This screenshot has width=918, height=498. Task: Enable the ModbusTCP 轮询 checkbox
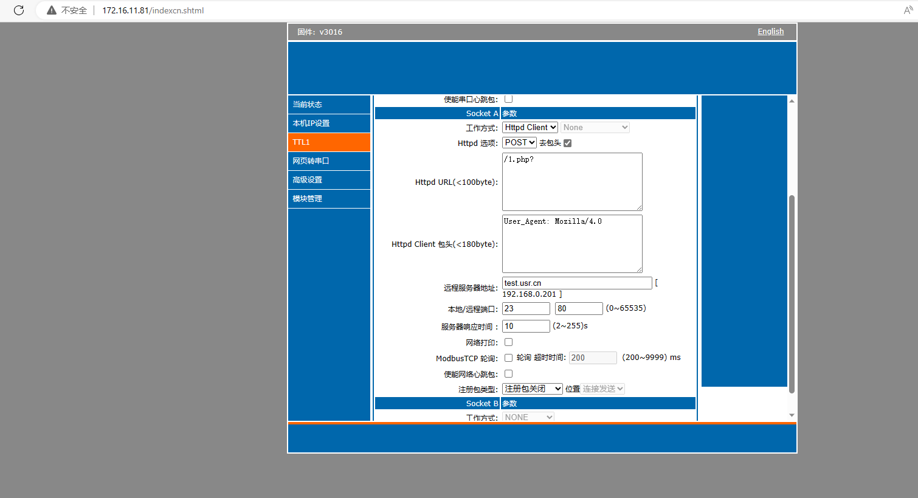508,358
